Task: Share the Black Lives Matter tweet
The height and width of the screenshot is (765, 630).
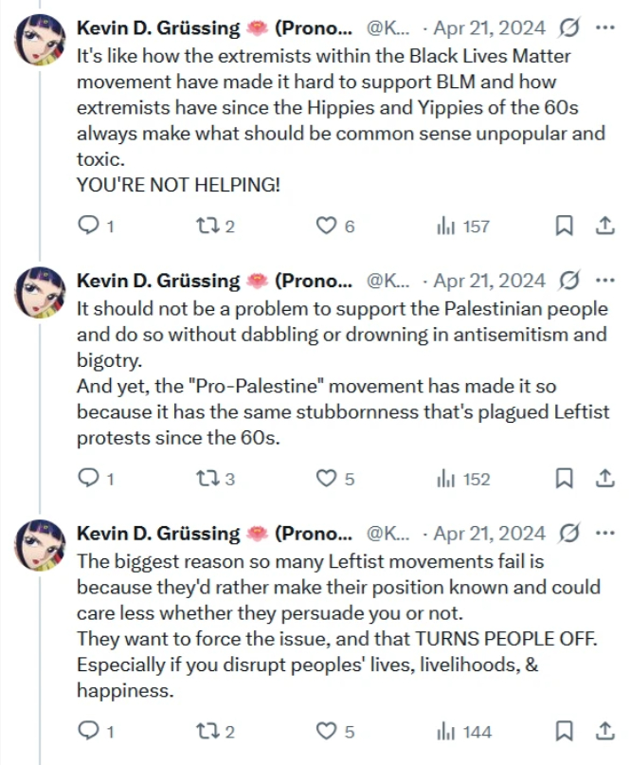Action: pyautogui.click(x=603, y=226)
